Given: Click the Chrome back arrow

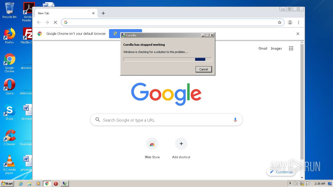Looking at the screenshot, I should click(39, 22).
